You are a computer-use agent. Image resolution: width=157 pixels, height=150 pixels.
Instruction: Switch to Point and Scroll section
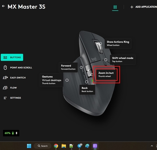18,68
